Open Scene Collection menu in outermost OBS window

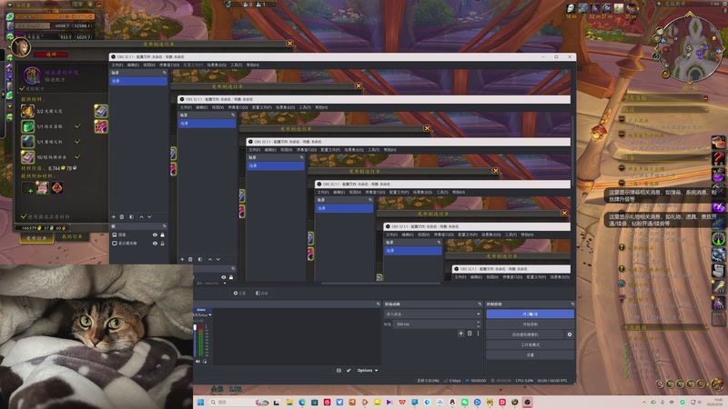pyautogui.click(x=217, y=65)
